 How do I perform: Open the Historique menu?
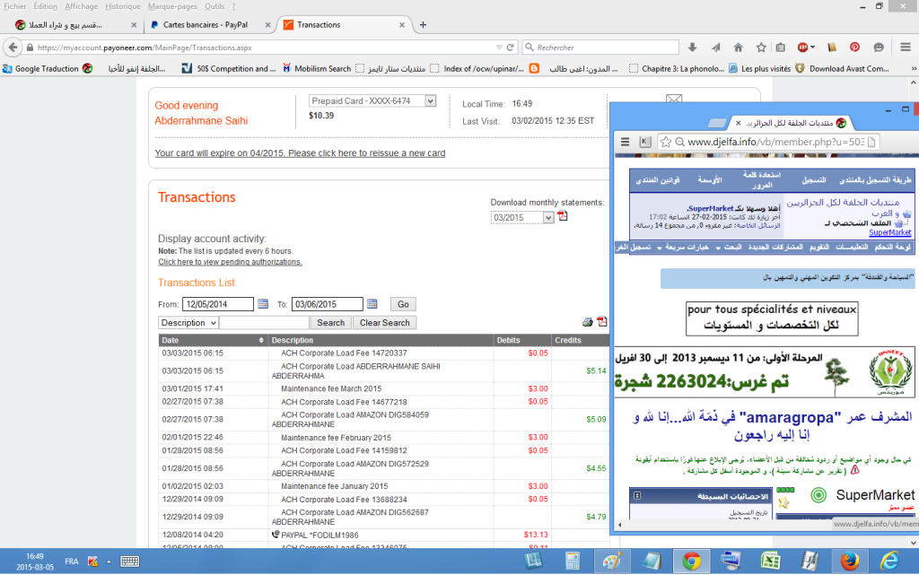tap(122, 6)
